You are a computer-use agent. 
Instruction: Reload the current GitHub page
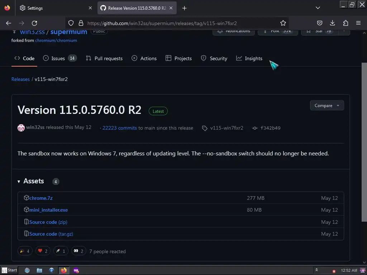coord(34,23)
